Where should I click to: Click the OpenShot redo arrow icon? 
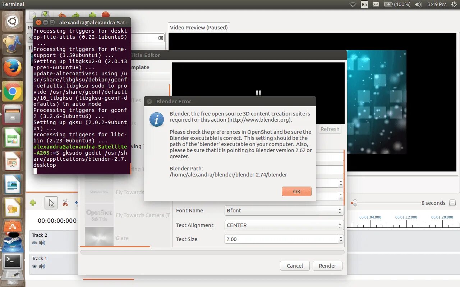click(75, 15)
